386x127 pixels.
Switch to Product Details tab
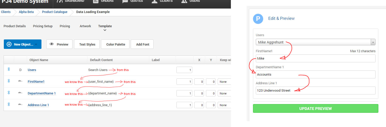[x=15, y=26]
